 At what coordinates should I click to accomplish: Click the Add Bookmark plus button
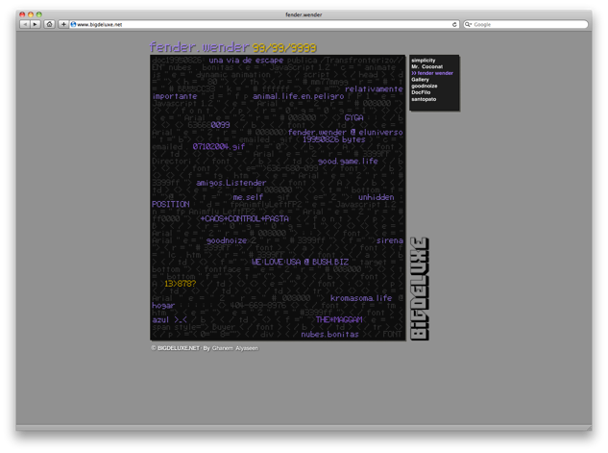coord(63,24)
